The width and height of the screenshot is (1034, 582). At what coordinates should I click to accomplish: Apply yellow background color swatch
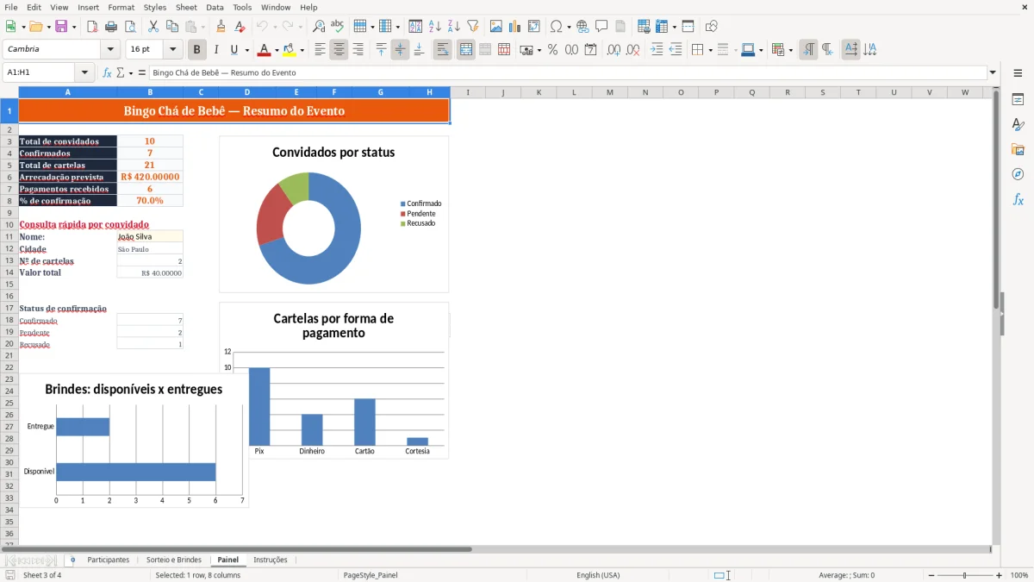[x=290, y=50]
